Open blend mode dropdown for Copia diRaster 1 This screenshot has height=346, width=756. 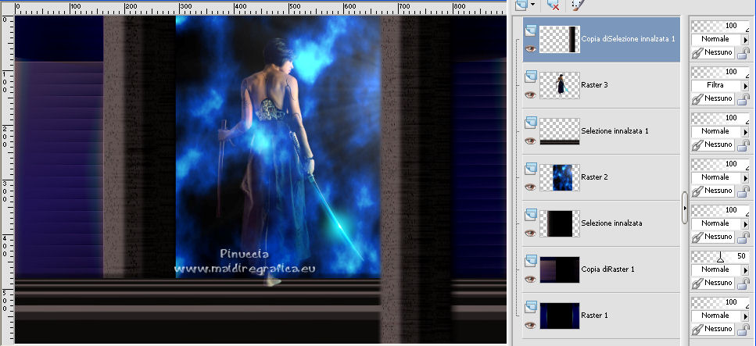(x=745, y=269)
